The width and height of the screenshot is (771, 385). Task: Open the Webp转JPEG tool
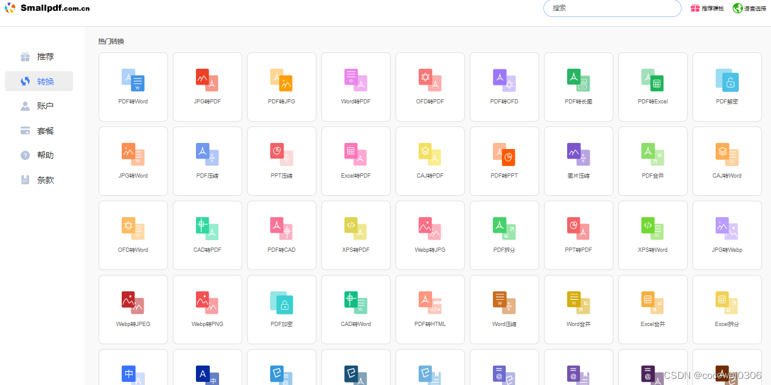pyautogui.click(x=133, y=310)
